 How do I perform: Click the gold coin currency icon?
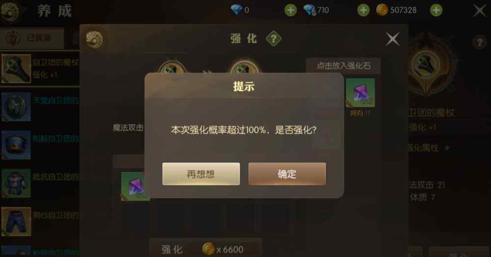(x=382, y=10)
